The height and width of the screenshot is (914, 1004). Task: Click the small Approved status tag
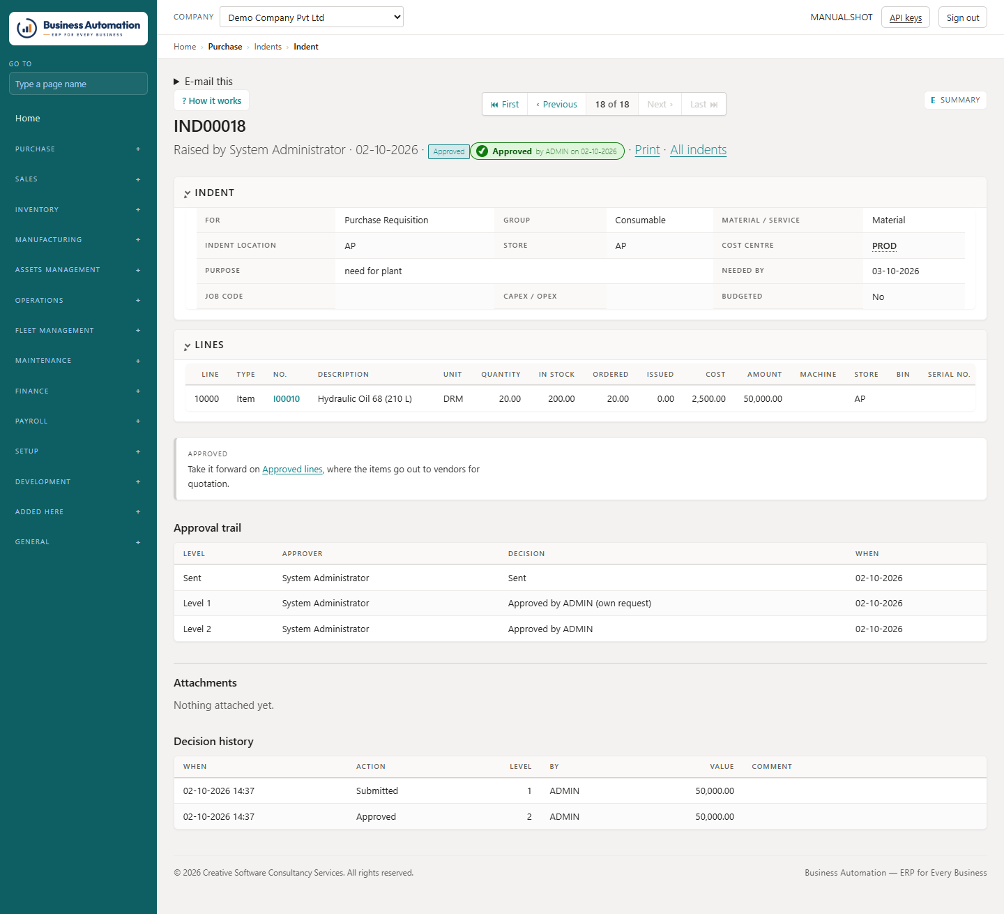click(x=449, y=151)
